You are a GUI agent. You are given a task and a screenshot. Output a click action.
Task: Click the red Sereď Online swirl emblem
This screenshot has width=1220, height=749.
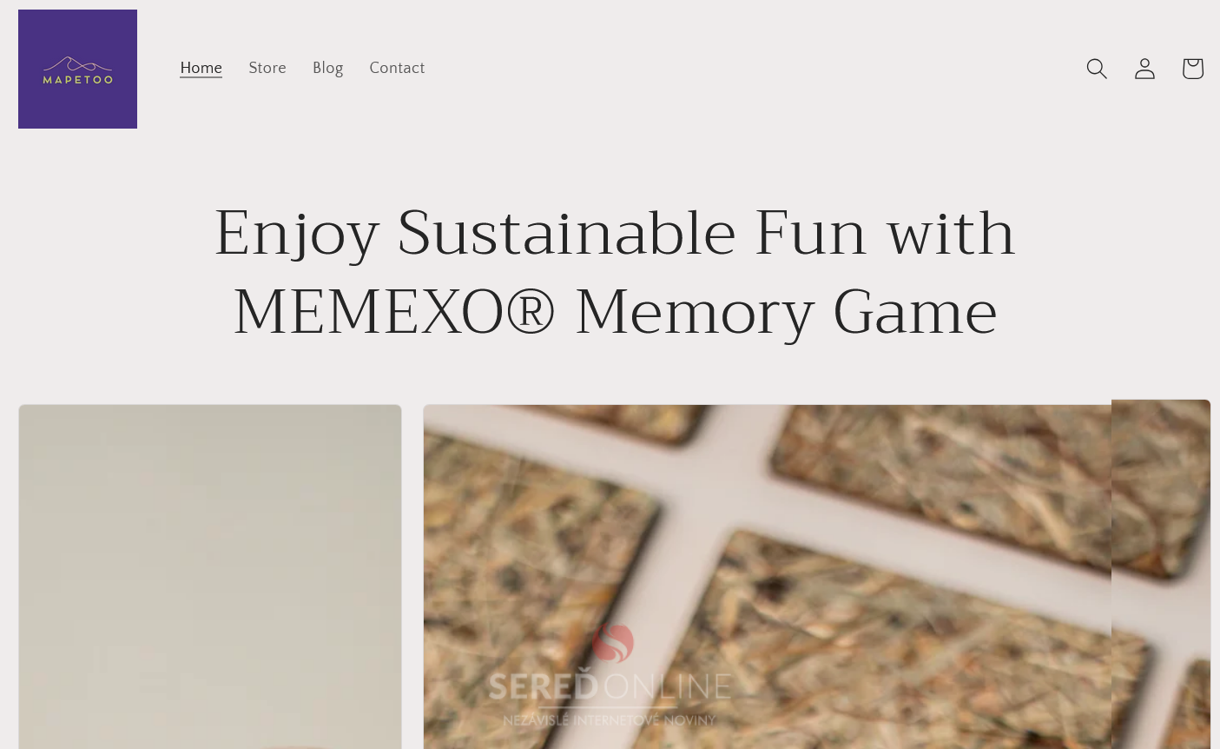(613, 644)
